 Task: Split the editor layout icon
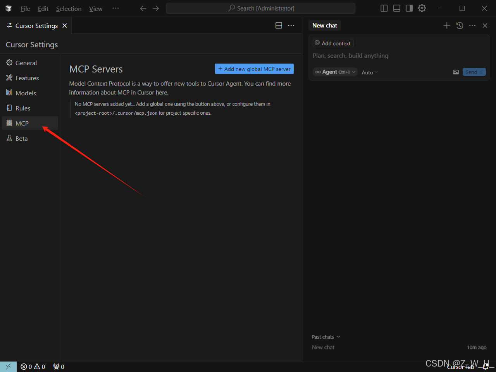tap(279, 26)
